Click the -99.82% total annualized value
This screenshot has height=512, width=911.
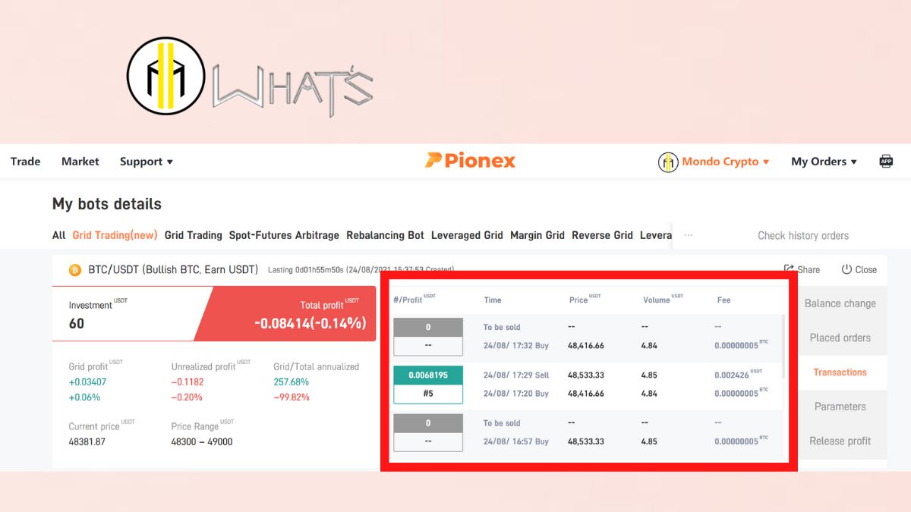coord(292,397)
